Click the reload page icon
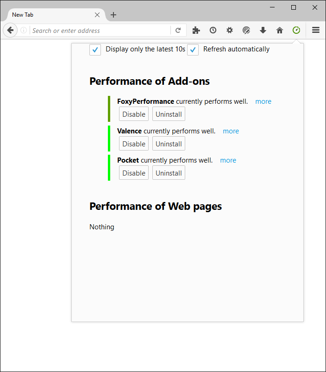Screen dimensions: 326x372 click(178, 30)
